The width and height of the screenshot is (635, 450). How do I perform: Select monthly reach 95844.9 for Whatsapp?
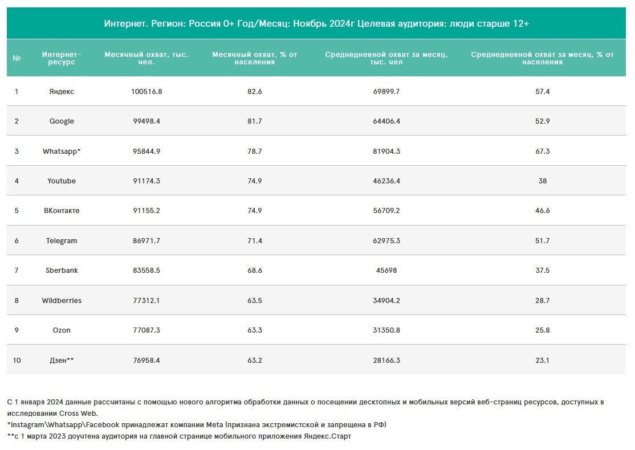pyautogui.click(x=146, y=152)
